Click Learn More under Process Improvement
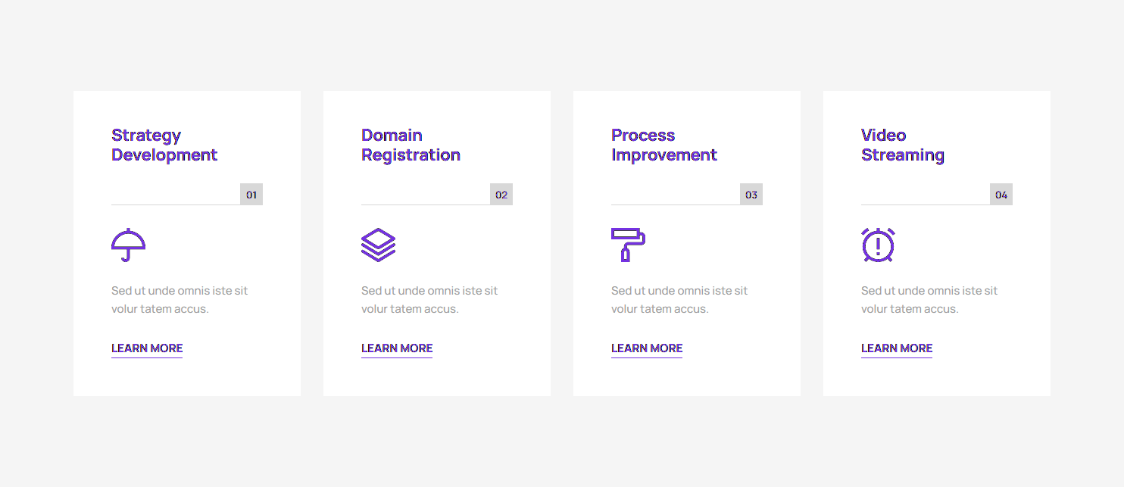Viewport: 1124px width, 487px height. (x=647, y=348)
